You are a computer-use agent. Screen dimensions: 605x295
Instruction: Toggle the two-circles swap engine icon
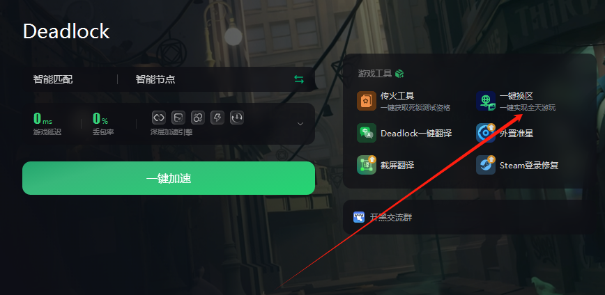tap(198, 118)
